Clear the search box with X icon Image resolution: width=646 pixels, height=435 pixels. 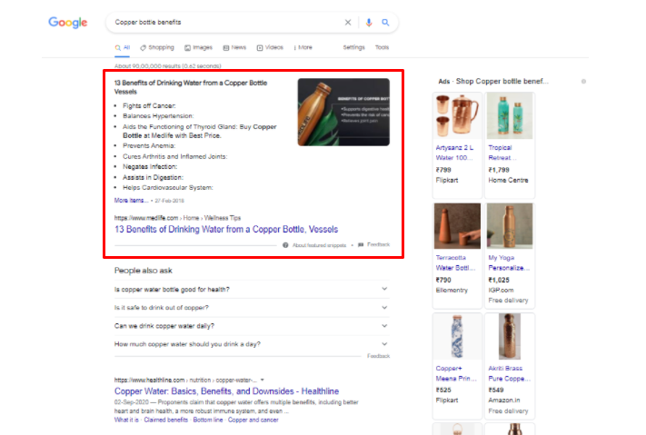click(x=347, y=23)
